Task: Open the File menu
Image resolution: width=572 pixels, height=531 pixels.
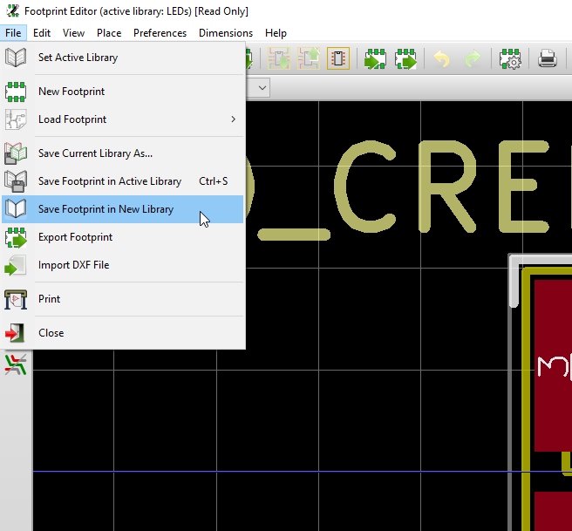Action: 13,33
